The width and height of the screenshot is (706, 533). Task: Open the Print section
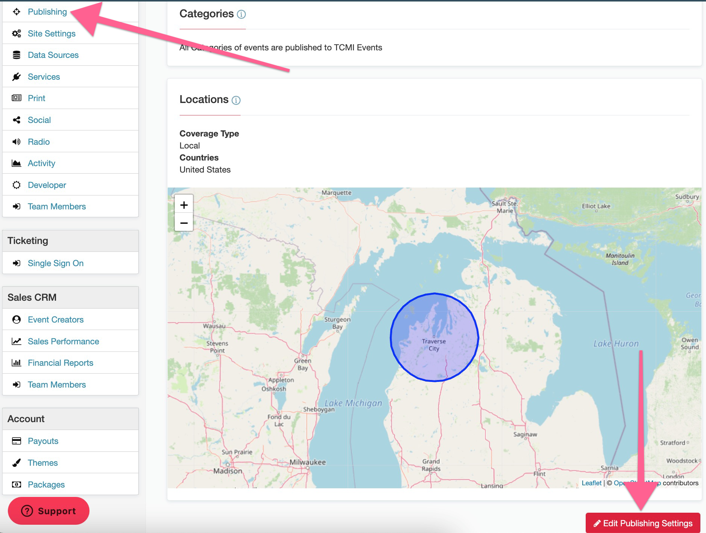coord(36,98)
